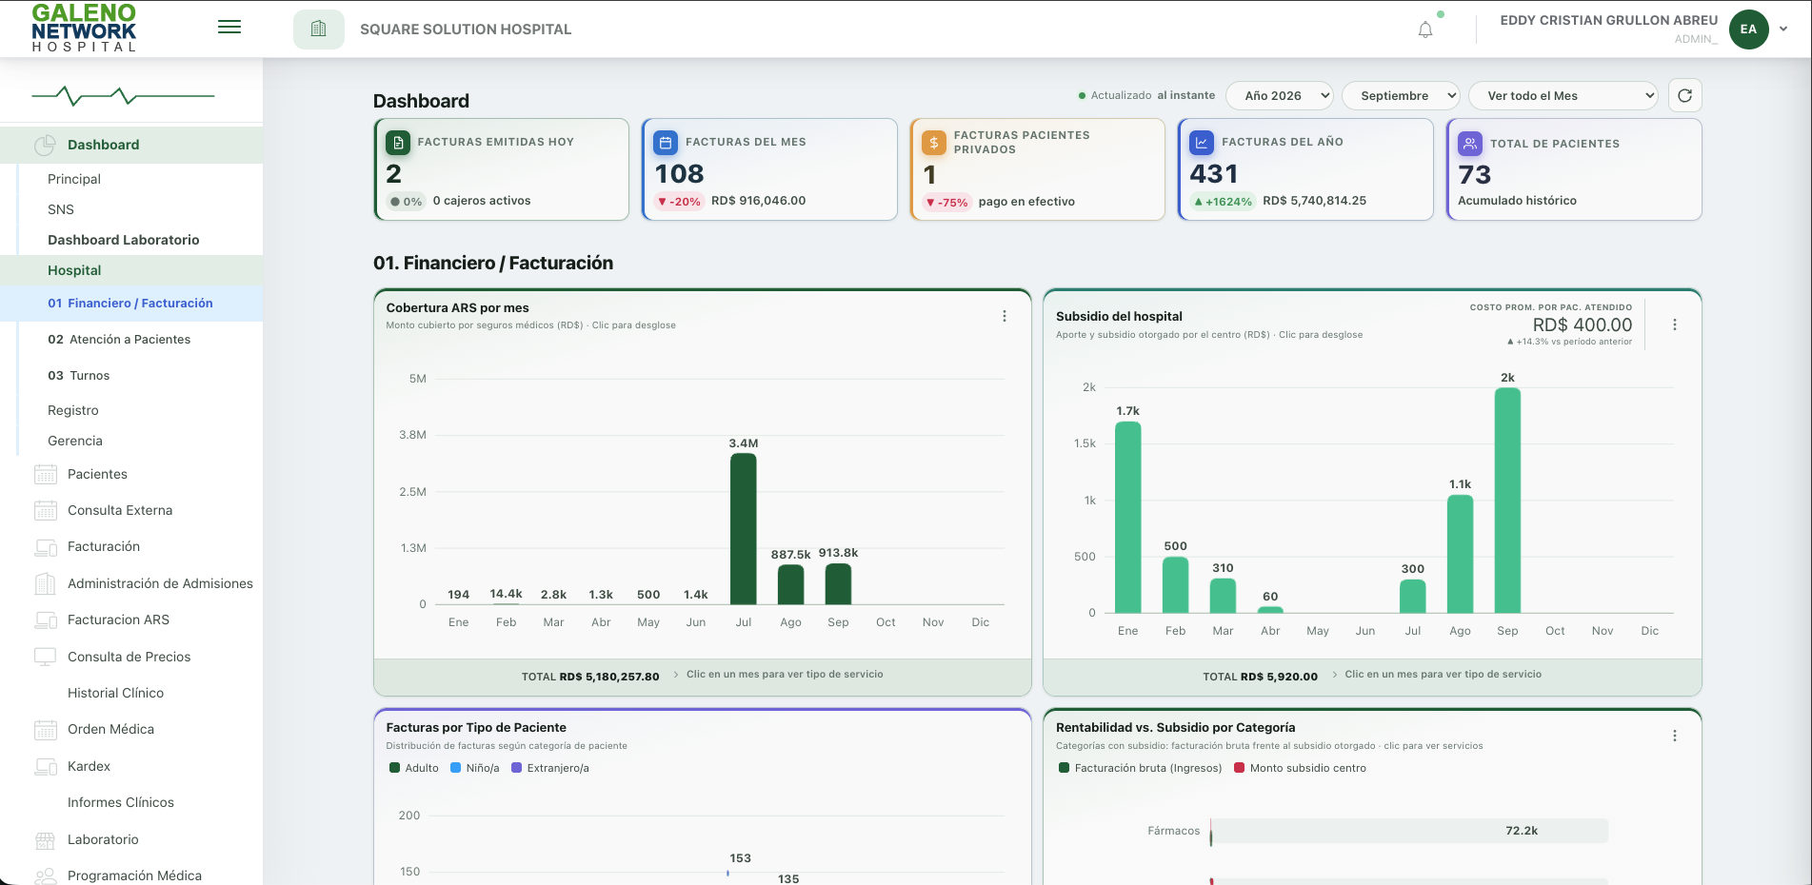Open the SNS sidebar link

[x=61, y=209]
